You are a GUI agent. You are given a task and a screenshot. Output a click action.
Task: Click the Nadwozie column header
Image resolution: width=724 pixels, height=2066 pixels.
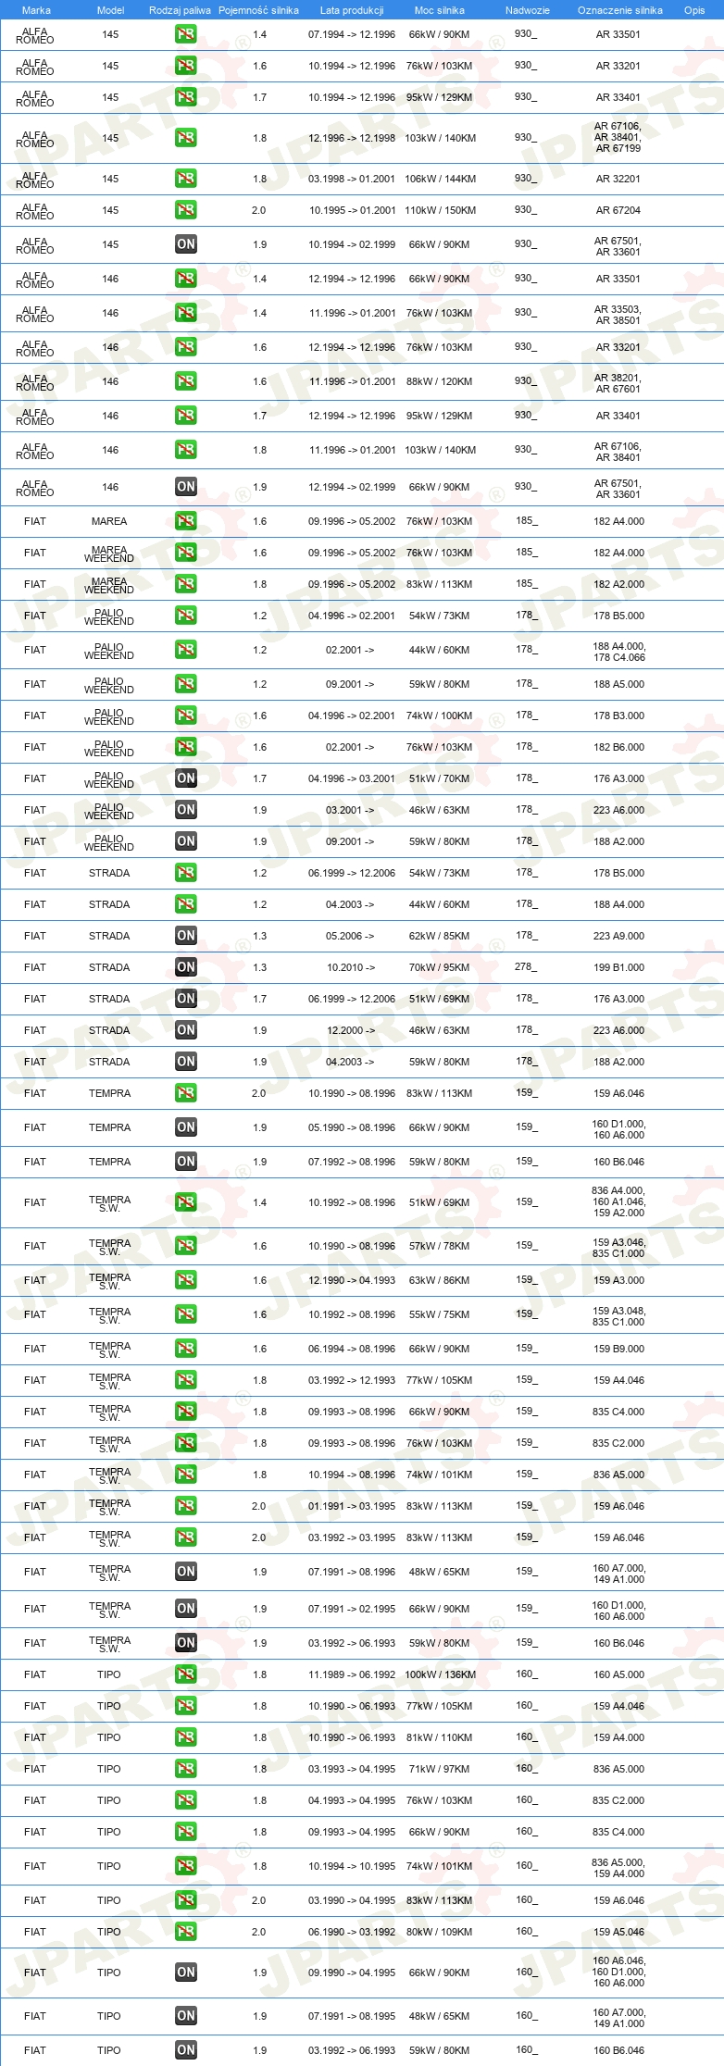pyautogui.click(x=528, y=10)
